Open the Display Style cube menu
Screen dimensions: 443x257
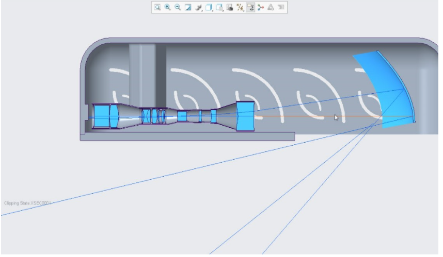[x=209, y=7]
